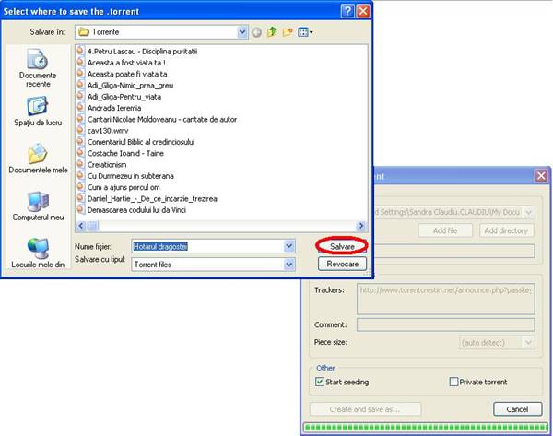The image size is (553, 436).
Task: Go to Documentele mele folder
Action: (x=38, y=159)
